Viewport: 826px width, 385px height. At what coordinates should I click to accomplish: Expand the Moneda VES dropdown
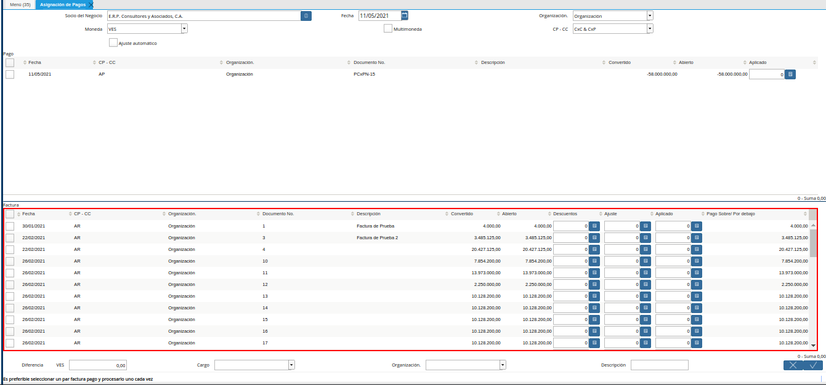coord(184,28)
